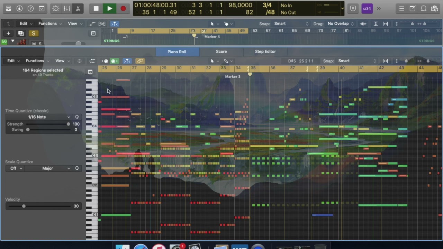Viewport: 443px width, 249px height.
Task: Toggle Catch Playhead in tracks area
Action: point(115,24)
